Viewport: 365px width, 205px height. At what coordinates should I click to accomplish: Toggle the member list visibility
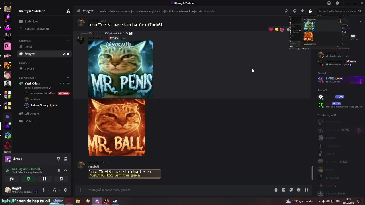point(310,11)
